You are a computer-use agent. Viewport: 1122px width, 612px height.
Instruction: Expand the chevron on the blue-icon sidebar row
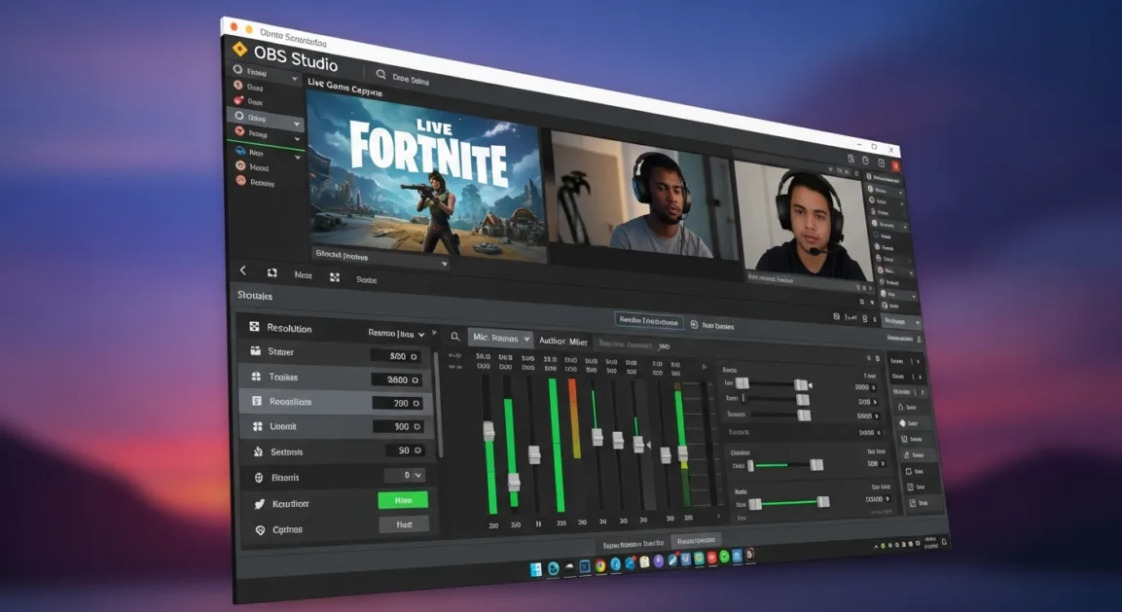[298, 157]
